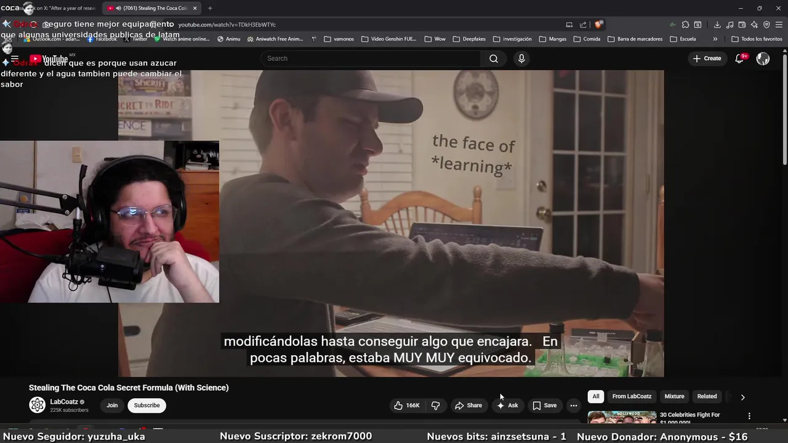Click the YouTube logo
This screenshot has height=443, width=788.
tap(49, 59)
